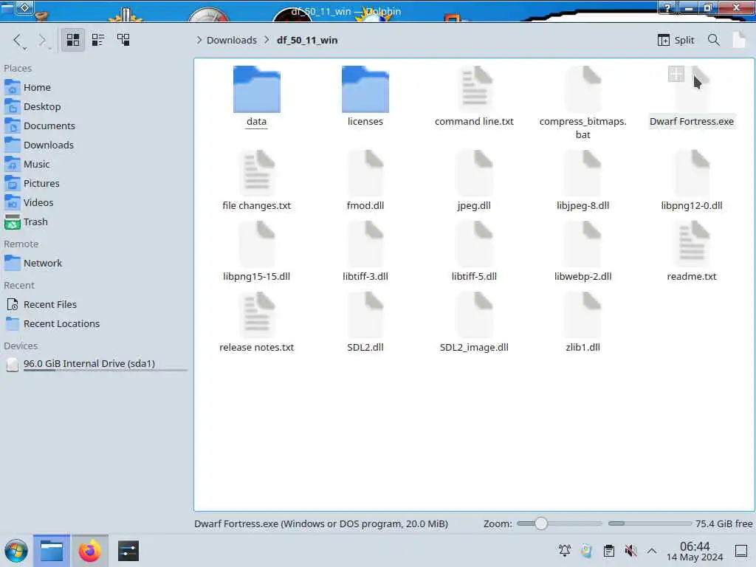Click Dolphin file manager taskbar icon
The image size is (756, 567).
[x=52, y=551]
